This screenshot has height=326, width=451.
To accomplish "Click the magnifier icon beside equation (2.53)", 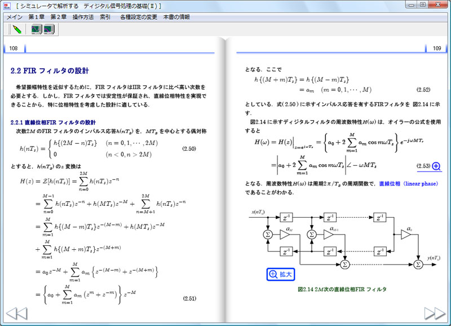I will click(x=436, y=166).
